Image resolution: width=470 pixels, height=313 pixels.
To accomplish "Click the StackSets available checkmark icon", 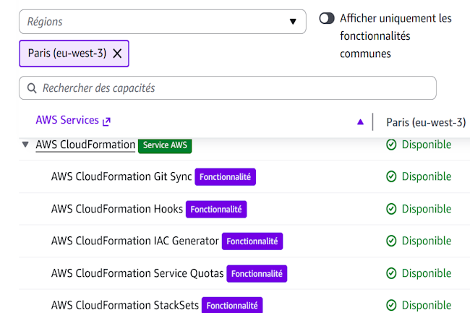I will (x=391, y=305).
